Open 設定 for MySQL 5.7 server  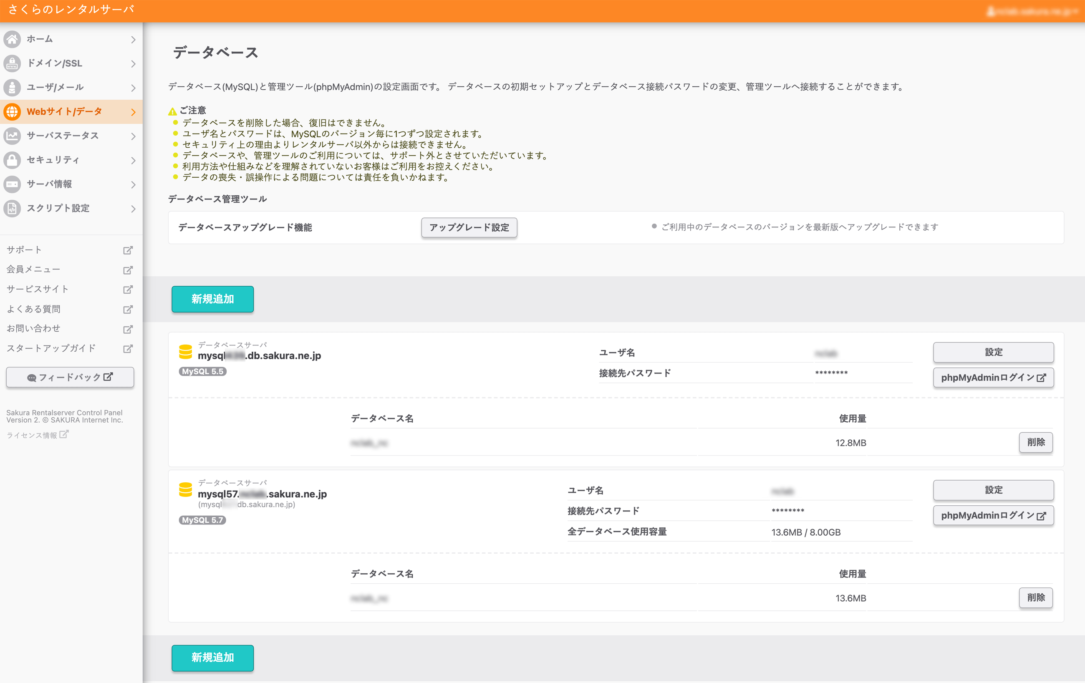coord(993,490)
